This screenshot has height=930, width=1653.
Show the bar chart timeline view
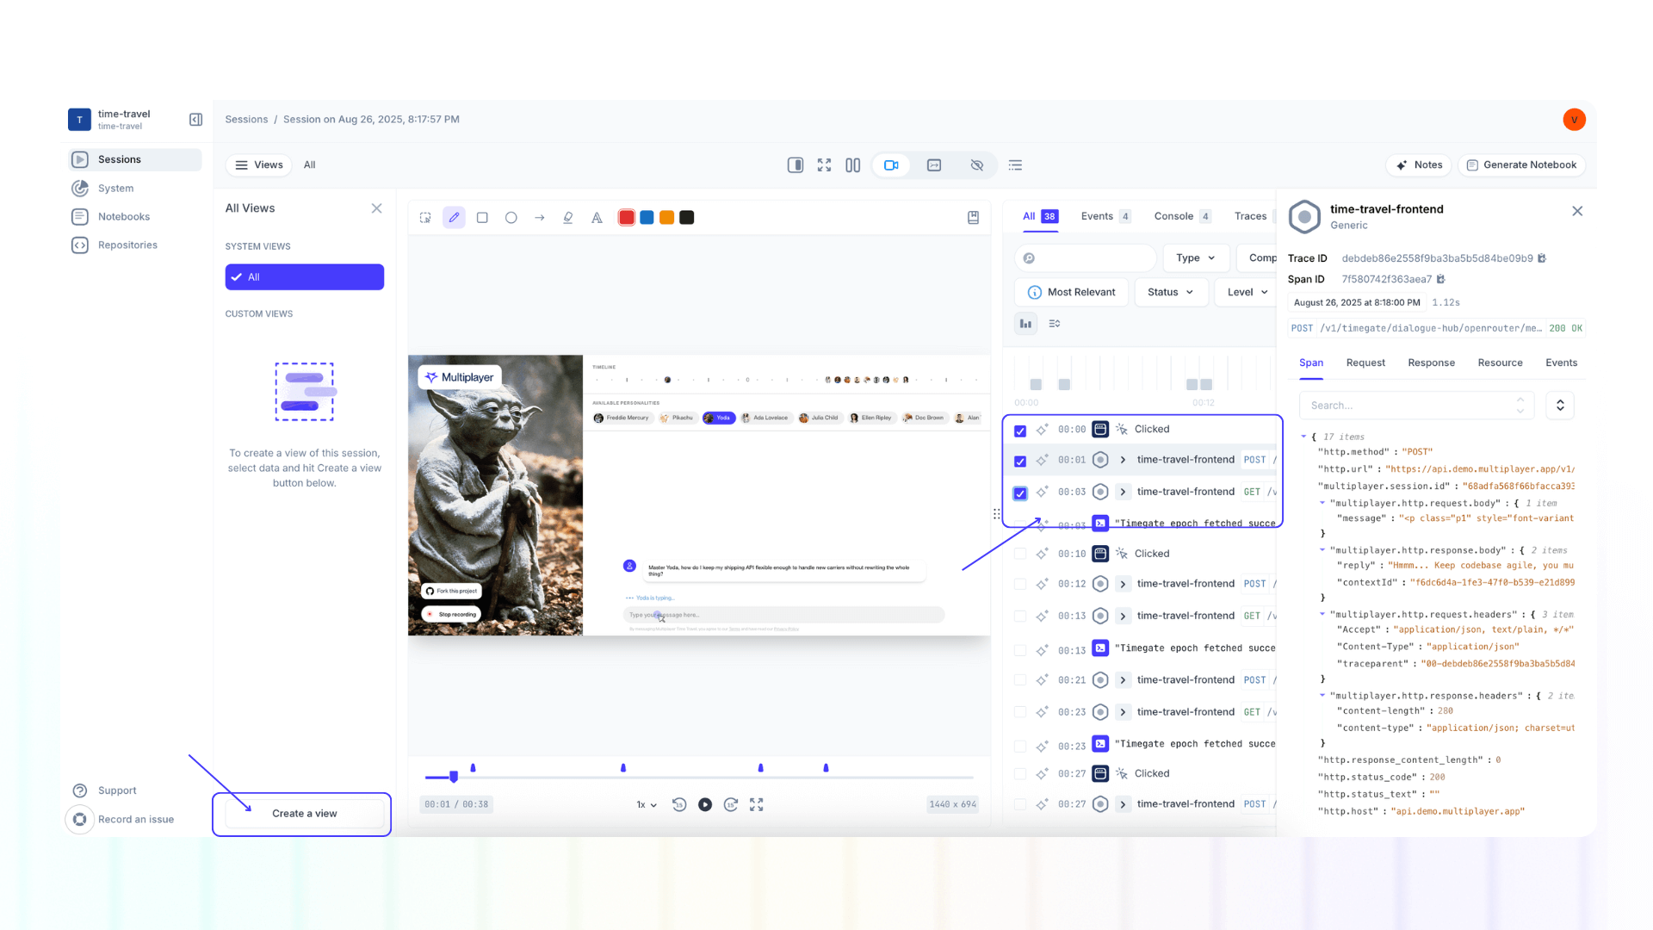click(x=1025, y=324)
